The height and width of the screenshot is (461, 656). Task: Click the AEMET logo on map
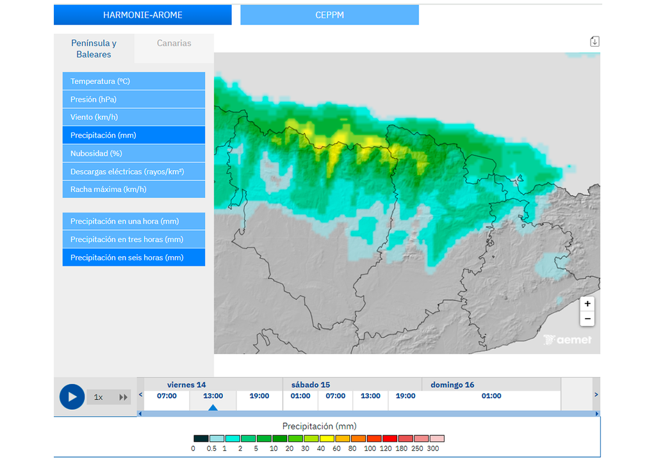(568, 340)
